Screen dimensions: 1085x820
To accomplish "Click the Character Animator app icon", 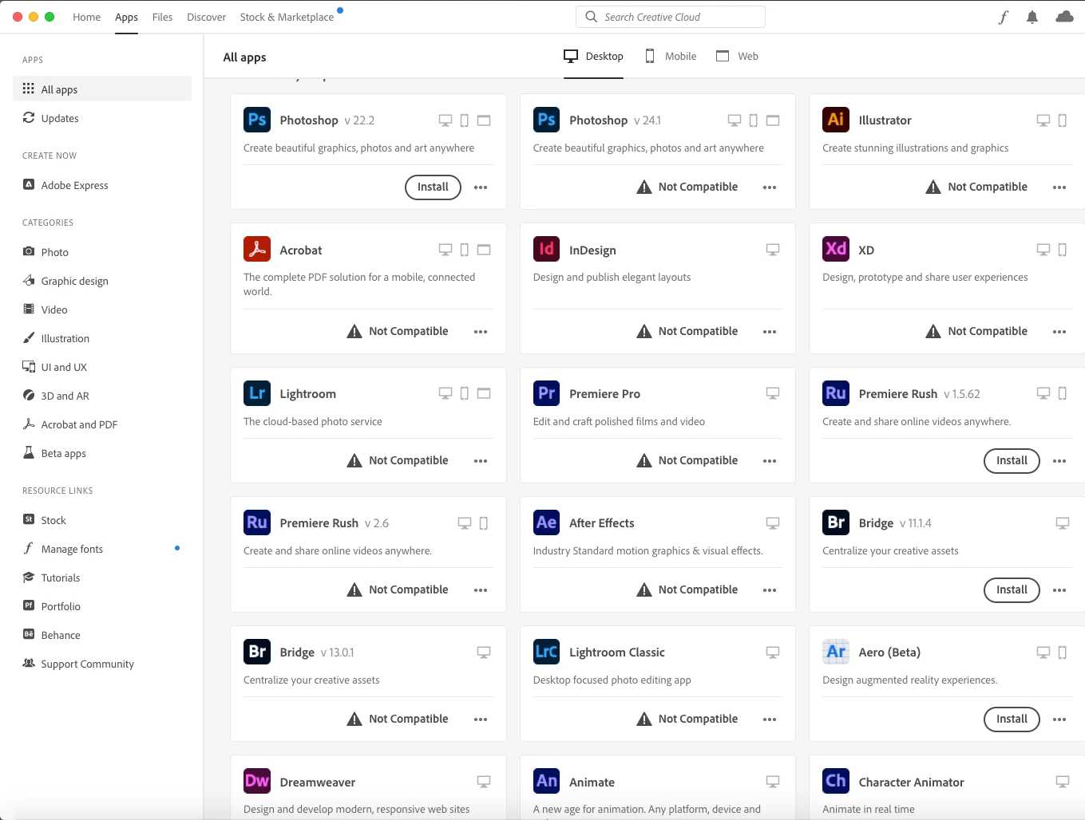I will [x=836, y=781].
